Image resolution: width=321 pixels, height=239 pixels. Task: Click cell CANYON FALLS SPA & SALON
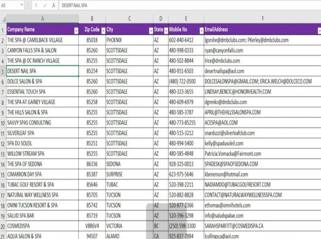point(42,51)
